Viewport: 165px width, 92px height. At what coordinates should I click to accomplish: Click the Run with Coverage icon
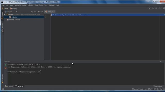click(x=160, y=8)
